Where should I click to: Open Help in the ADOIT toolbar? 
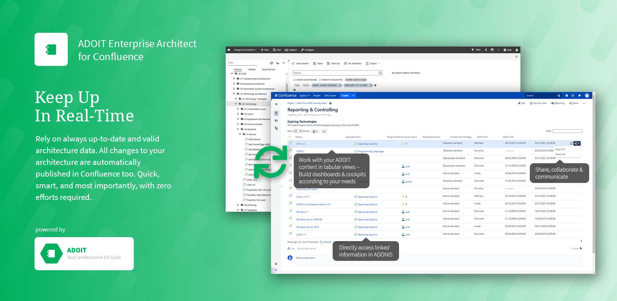tap(508, 50)
